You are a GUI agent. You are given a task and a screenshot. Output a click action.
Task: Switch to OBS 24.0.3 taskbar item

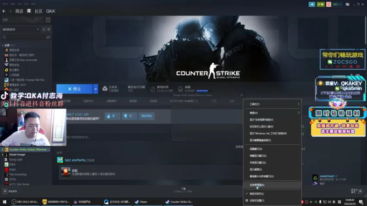tap(25, 202)
